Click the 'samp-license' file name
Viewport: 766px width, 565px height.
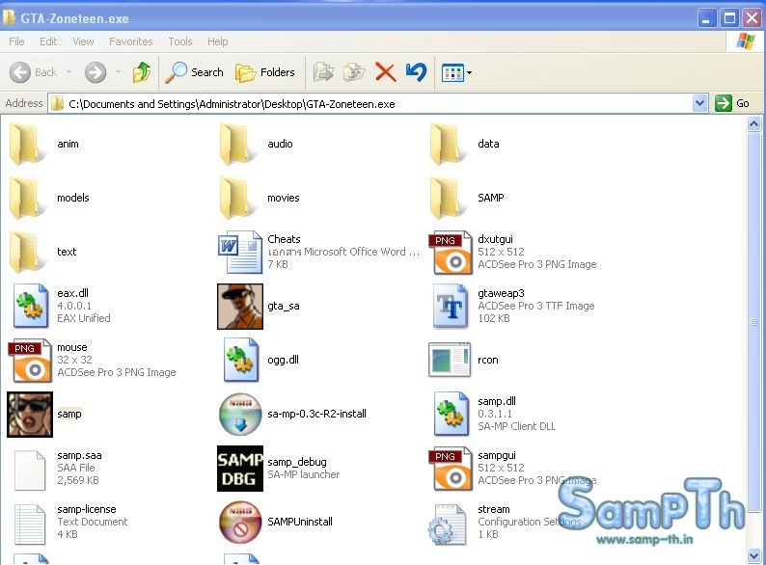click(87, 509)
